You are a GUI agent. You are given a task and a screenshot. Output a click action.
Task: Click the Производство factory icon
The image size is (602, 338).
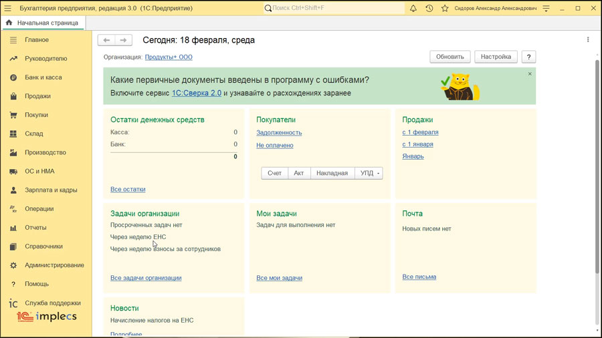(x=13, y=152)
